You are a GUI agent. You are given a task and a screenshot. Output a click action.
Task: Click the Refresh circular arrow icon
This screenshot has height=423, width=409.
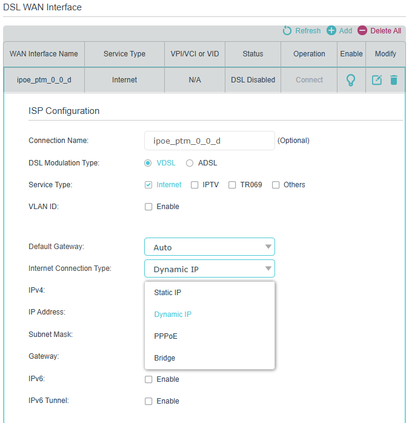[287, 30]
